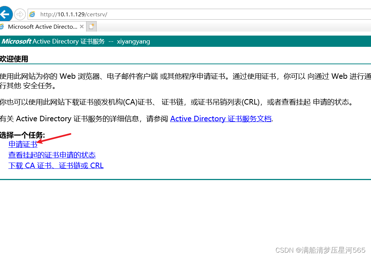This screenshot has width=371, height=257.
Task: Click the Internet Explorer page icon in address bar
Action: click(32, 15)
